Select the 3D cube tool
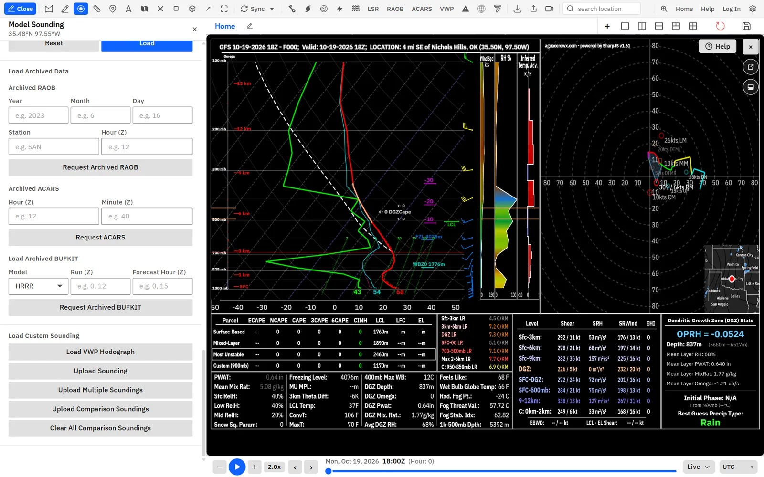Image resolution: width=764 pixels, height=477 pixels. point(192,9)
